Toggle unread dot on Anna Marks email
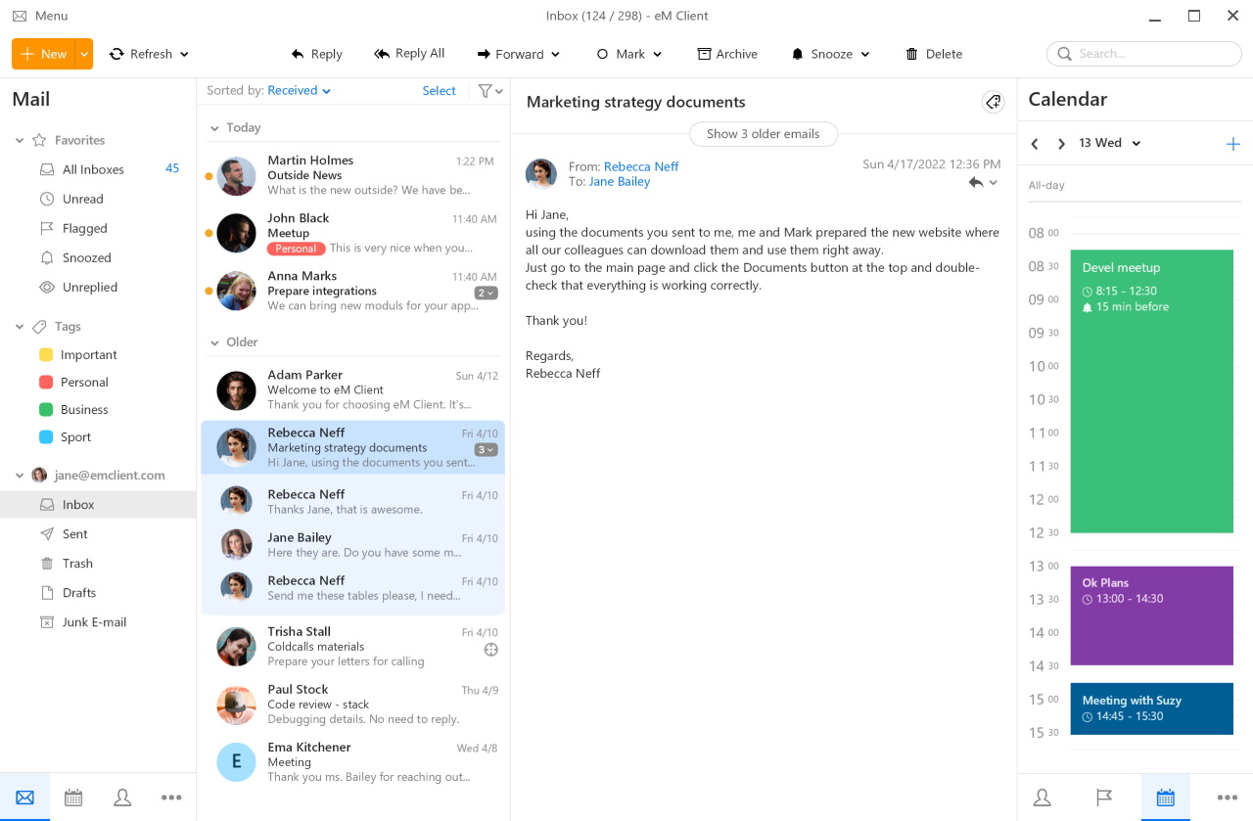 [x=209, y=292]
